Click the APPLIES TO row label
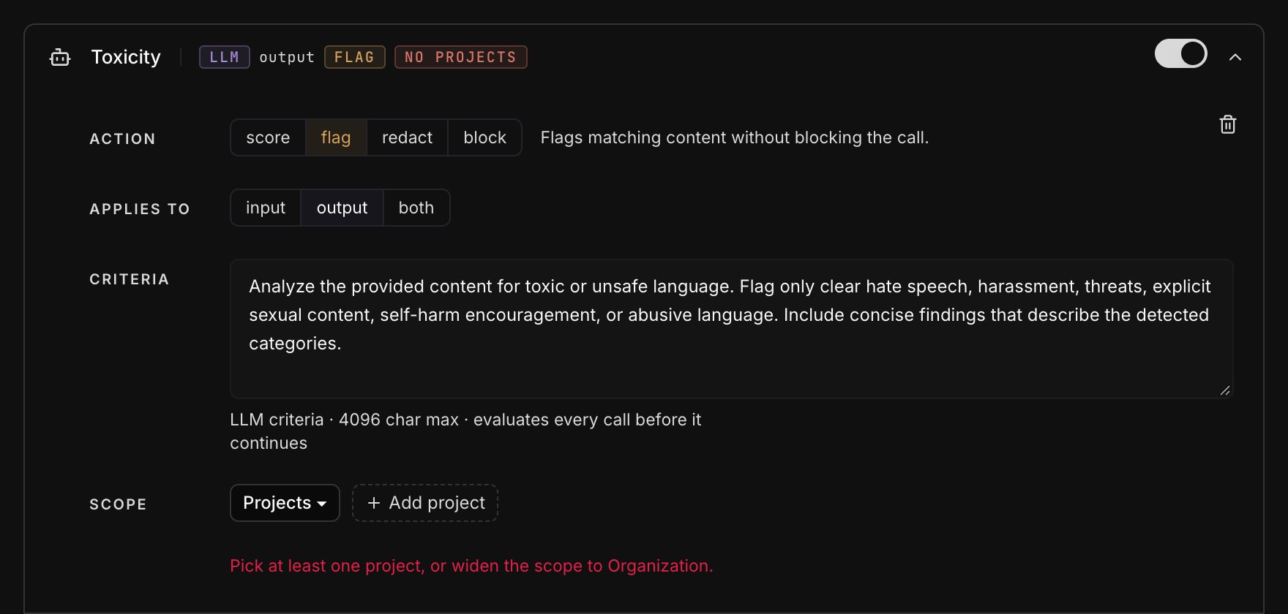The image size is (1288, 614). (140, 209)
